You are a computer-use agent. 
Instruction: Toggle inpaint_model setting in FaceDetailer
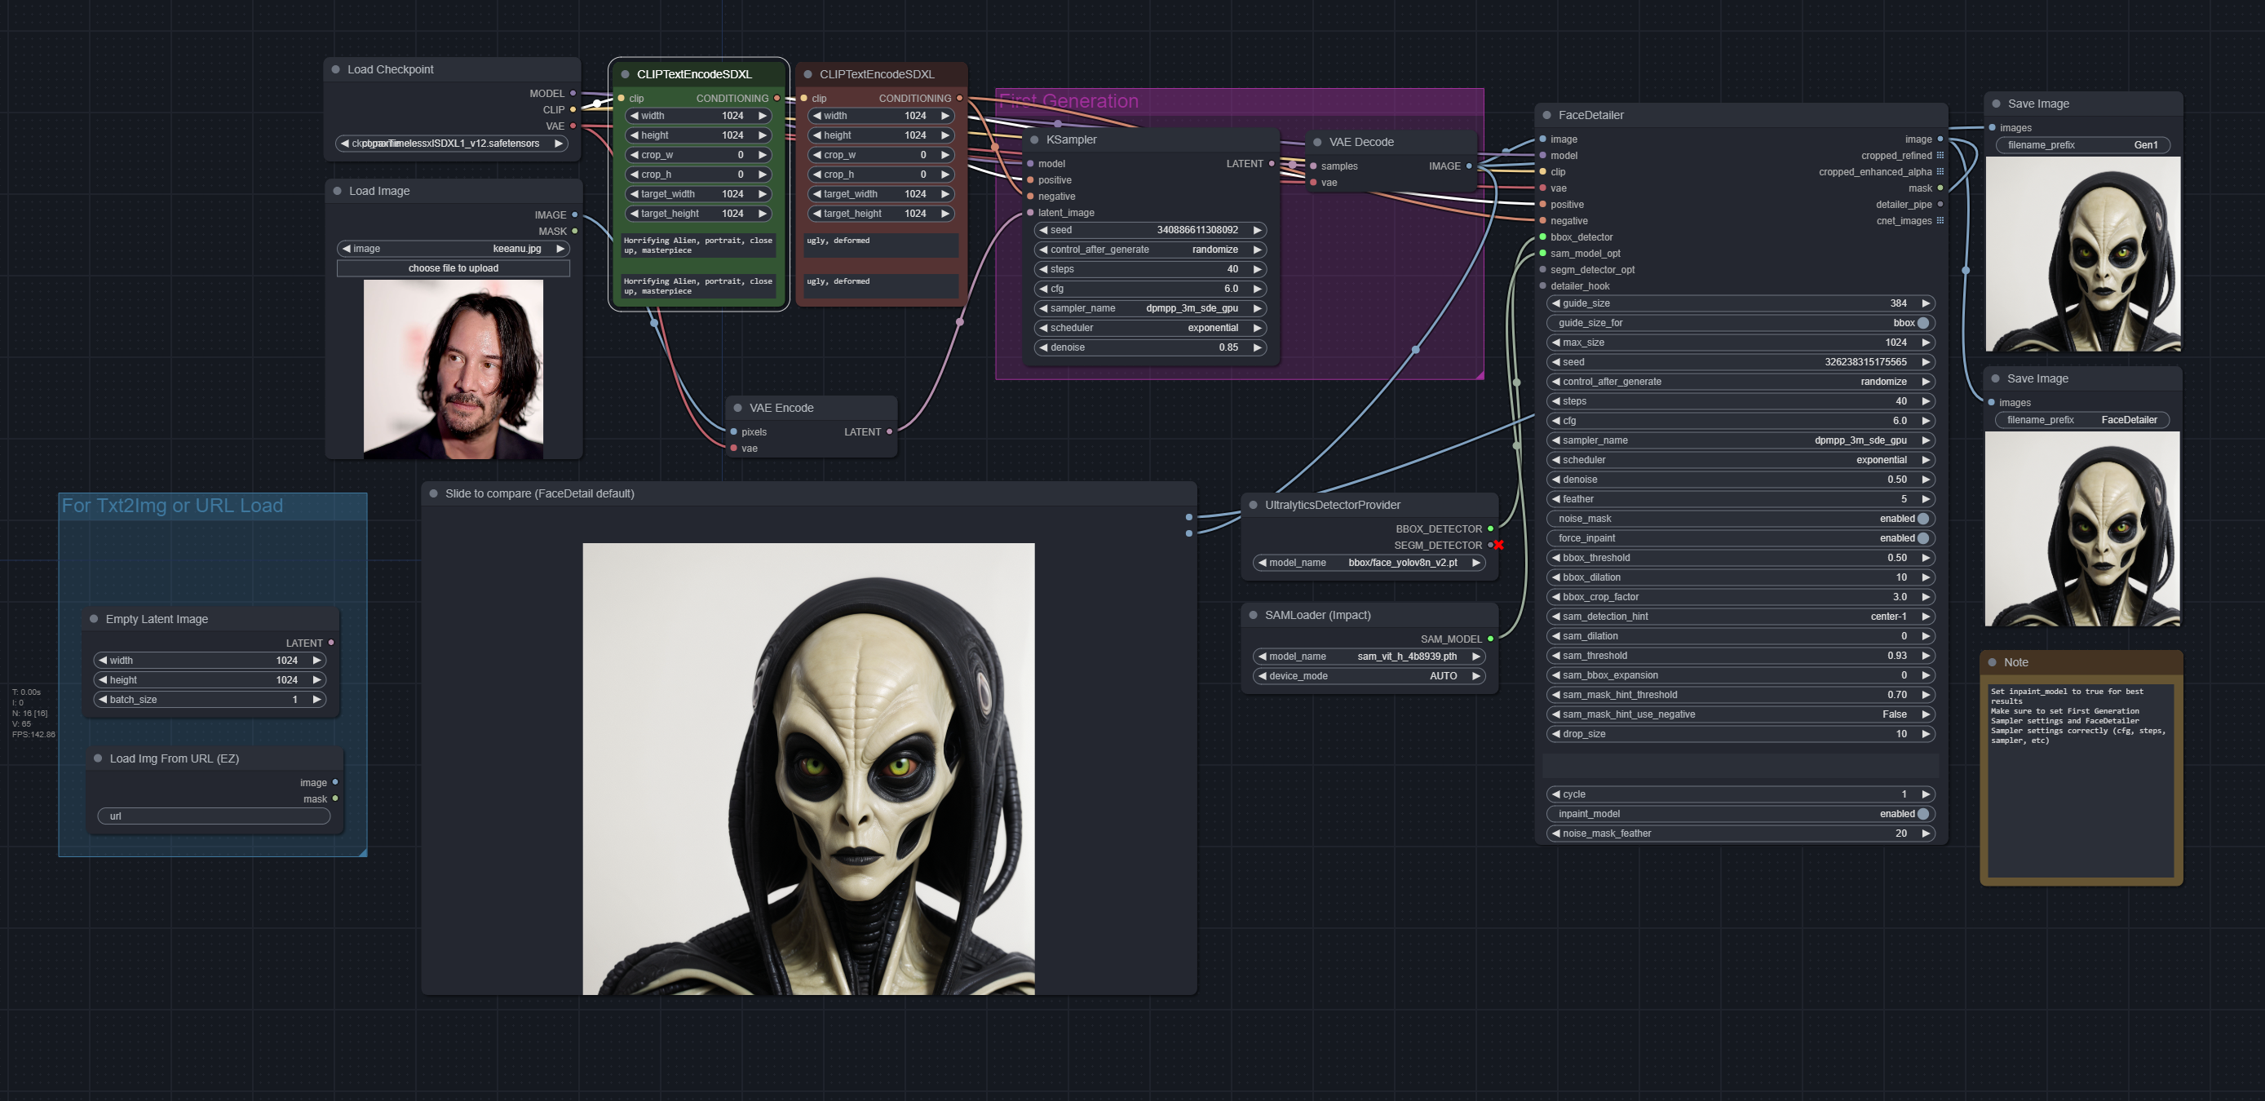[1922, 814]
